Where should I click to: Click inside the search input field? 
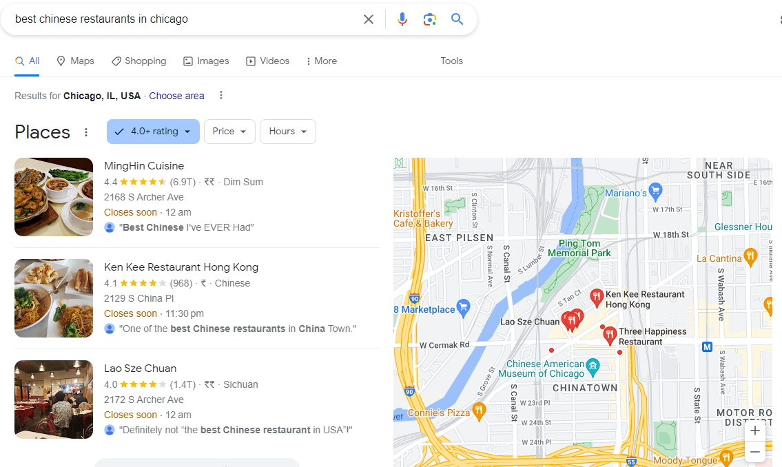[185, 19]
